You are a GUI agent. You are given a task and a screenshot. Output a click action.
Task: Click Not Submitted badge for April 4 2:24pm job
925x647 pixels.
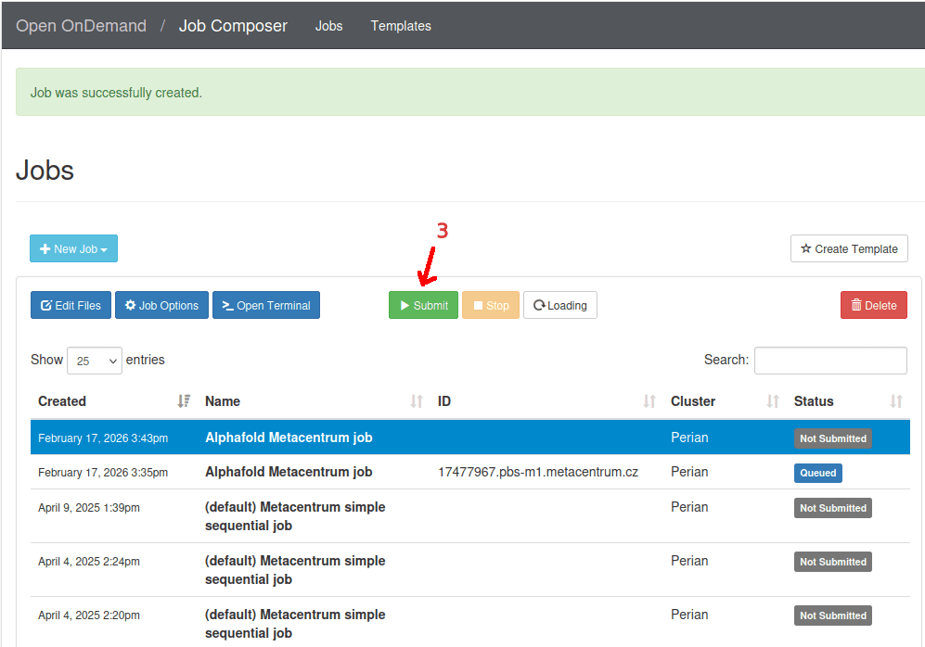click(832, 562)
